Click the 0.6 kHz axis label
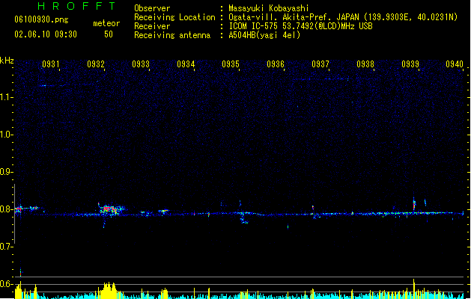Image resolution: width=471 pixels, height=299 pixels. pyautogui.click(x=7, y=284)
